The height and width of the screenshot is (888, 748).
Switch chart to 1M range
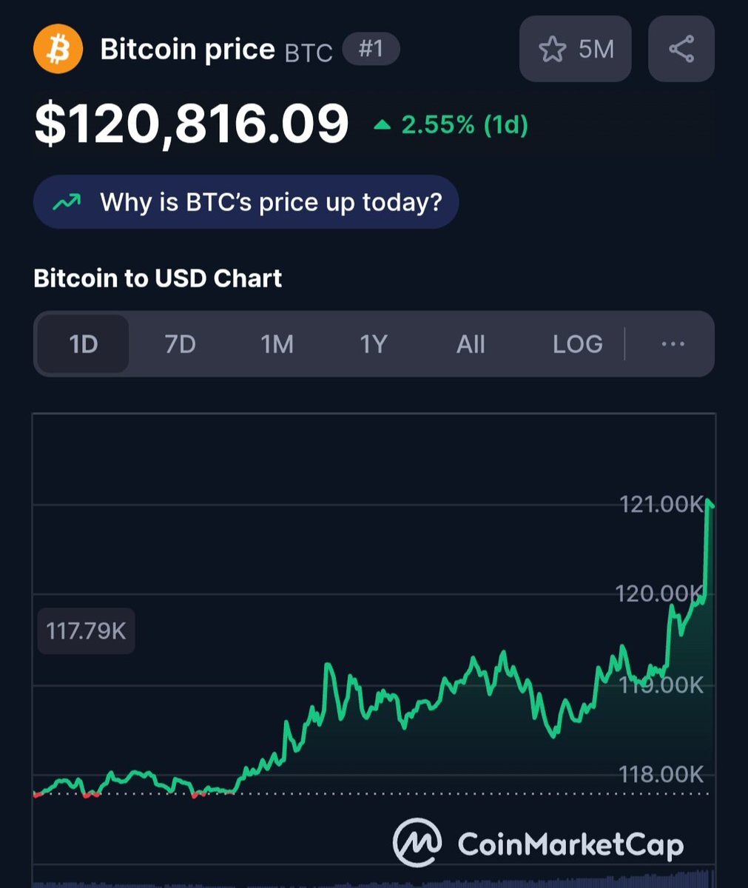[x=277, y=344]
